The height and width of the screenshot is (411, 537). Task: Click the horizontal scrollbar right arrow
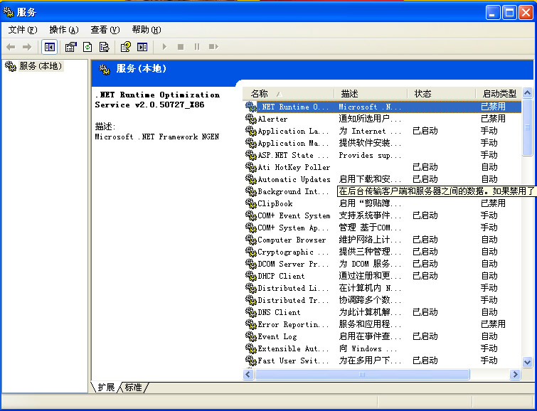[516, 374]
